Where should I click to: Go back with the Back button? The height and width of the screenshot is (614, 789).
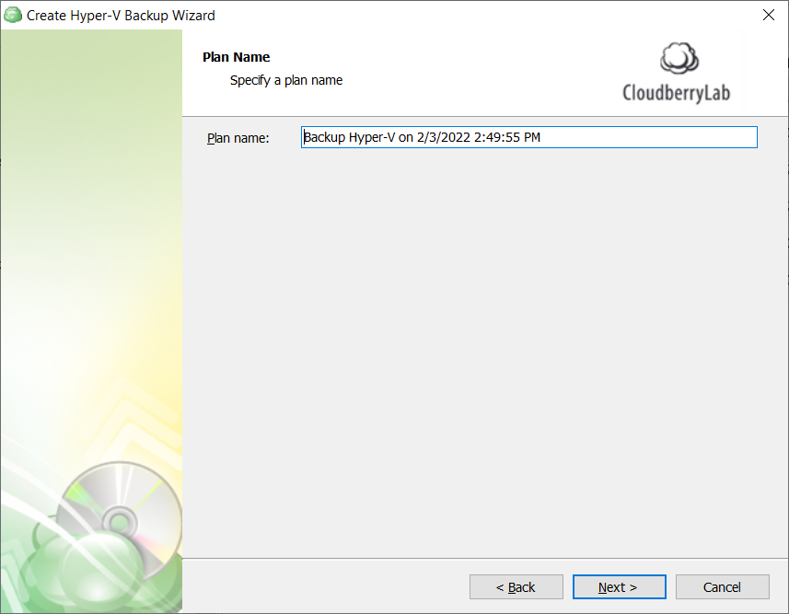pos(516,586)
